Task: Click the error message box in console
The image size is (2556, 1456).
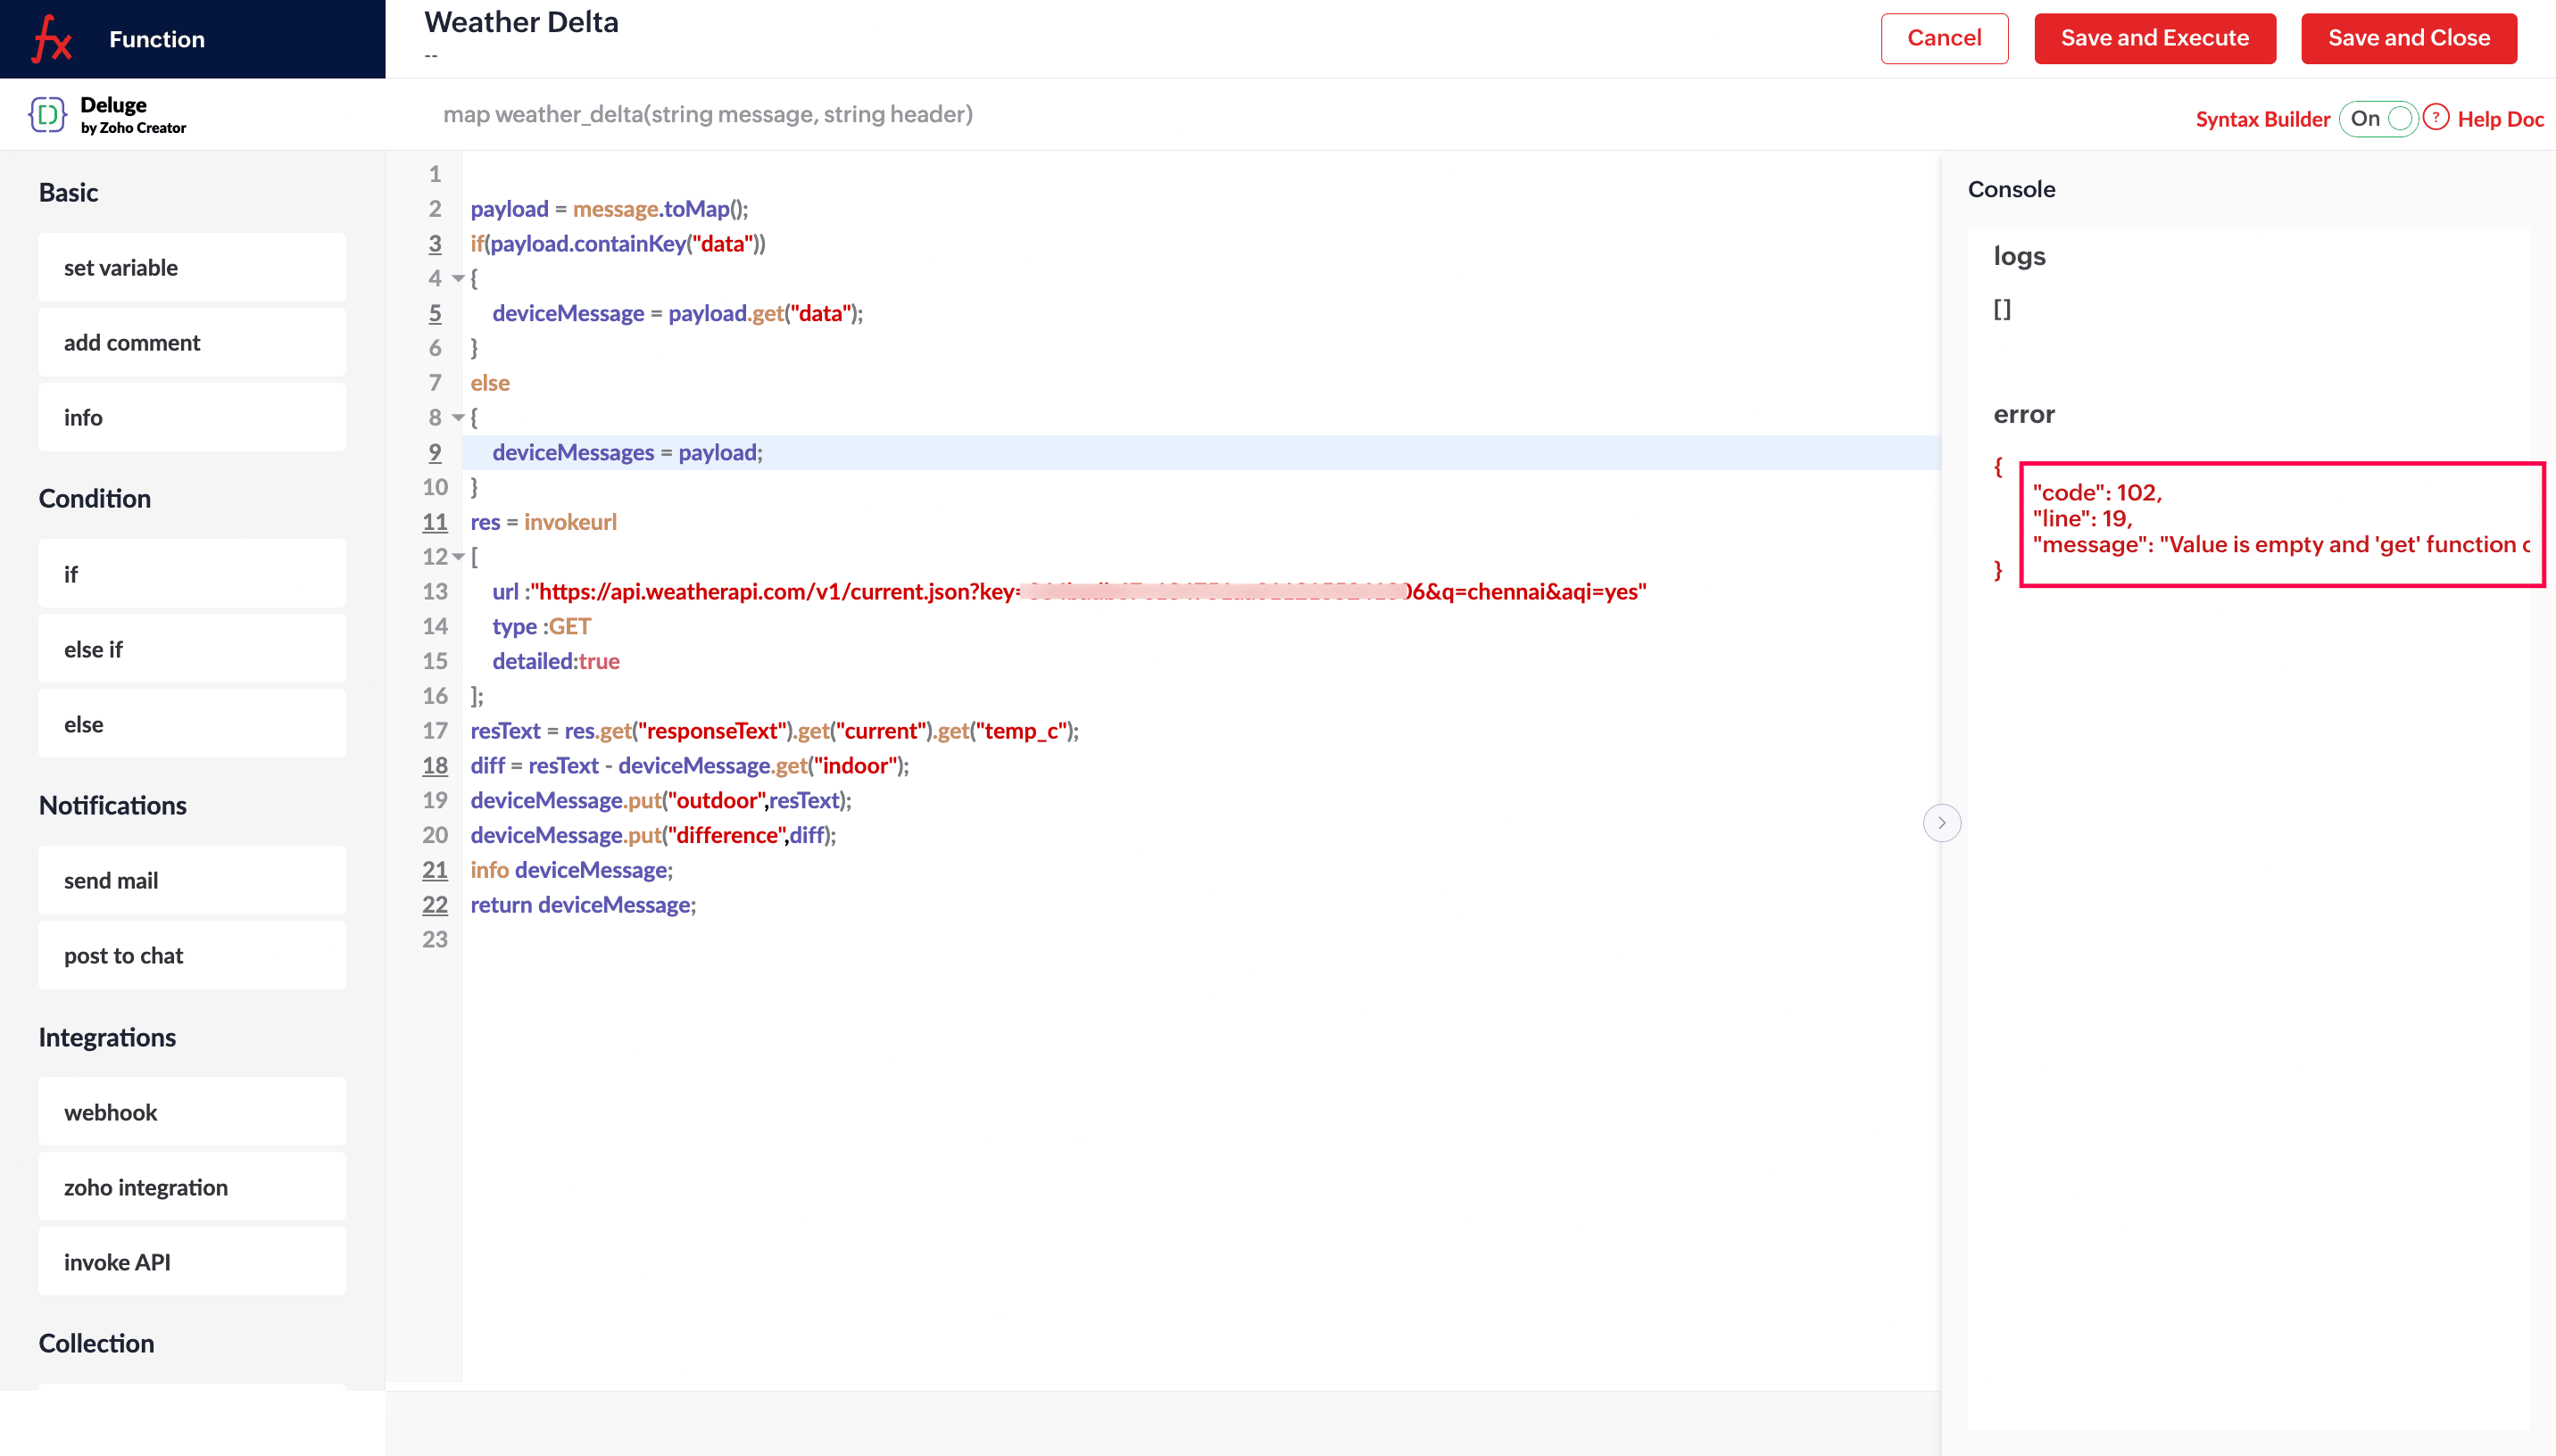Action: (x=2281, y=524)
